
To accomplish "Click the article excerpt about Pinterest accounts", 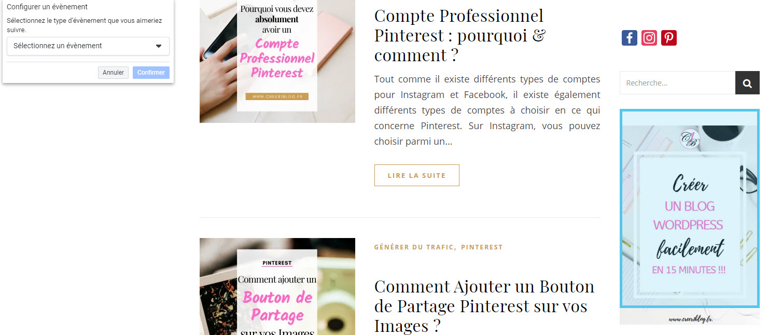I will (487, 110).
